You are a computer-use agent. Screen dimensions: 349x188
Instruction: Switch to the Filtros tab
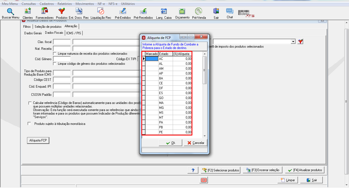(27, 27)
